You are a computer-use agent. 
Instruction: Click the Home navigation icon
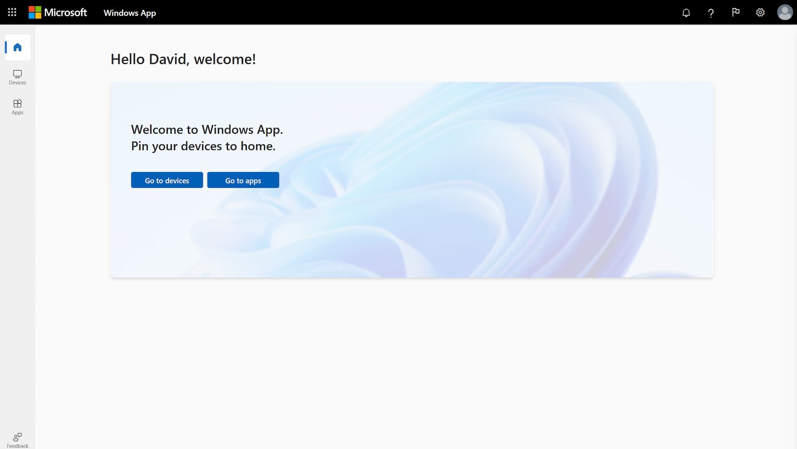click(17, 47)
